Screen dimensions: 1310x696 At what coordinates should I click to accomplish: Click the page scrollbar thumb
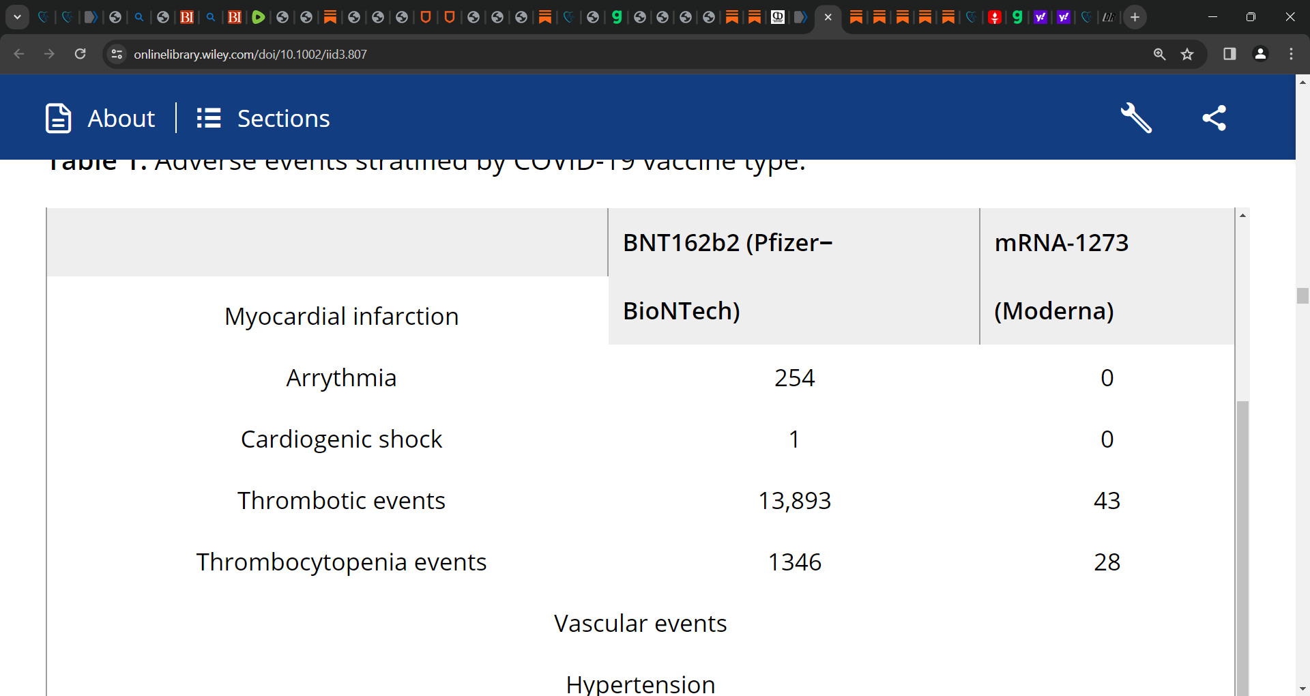[x=1302, y=295]
